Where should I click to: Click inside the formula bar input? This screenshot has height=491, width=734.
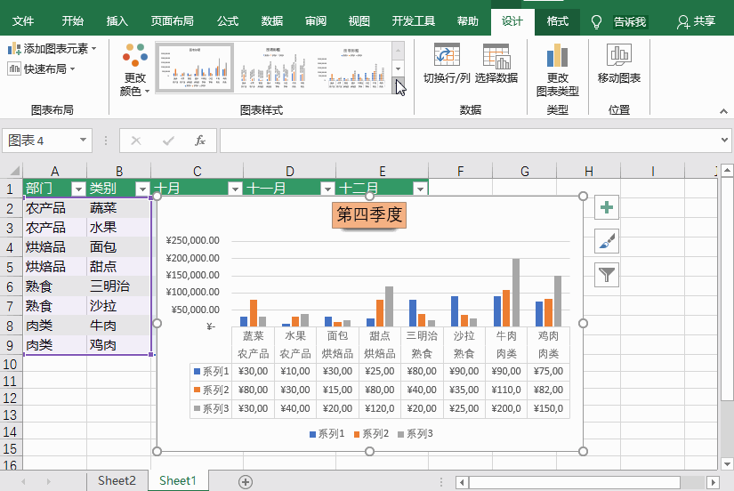(470, 141)
